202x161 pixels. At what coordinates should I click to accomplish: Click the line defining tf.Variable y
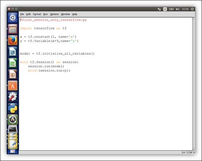49,41
